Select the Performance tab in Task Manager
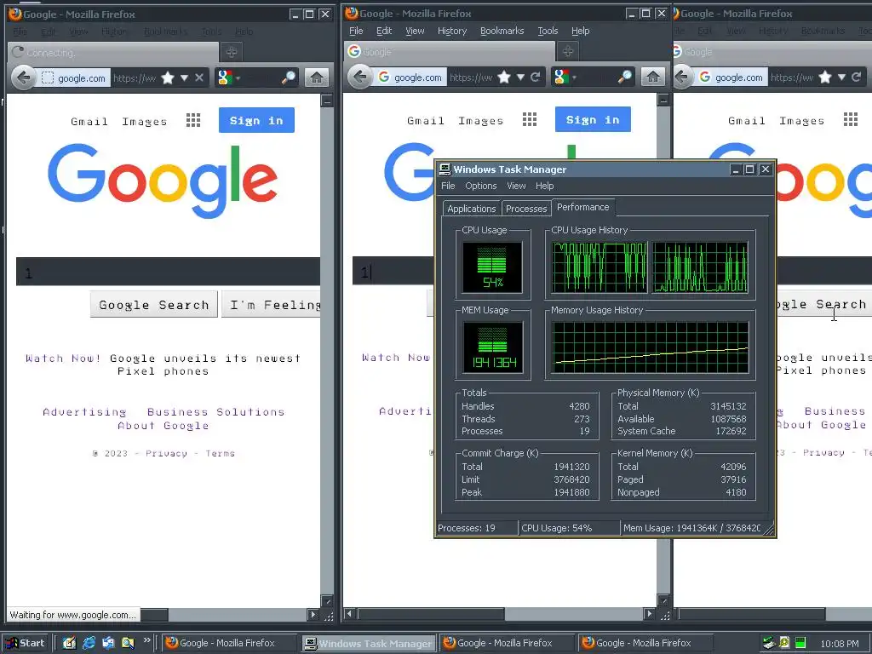 click(582, 207)
